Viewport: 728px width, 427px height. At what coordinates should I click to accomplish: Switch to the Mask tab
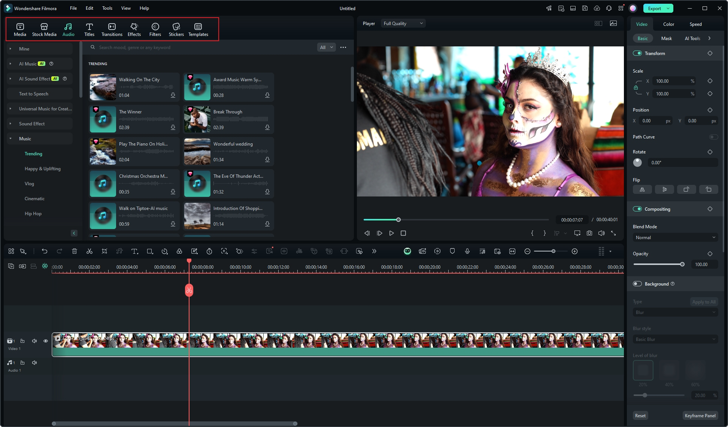[666, 38]
